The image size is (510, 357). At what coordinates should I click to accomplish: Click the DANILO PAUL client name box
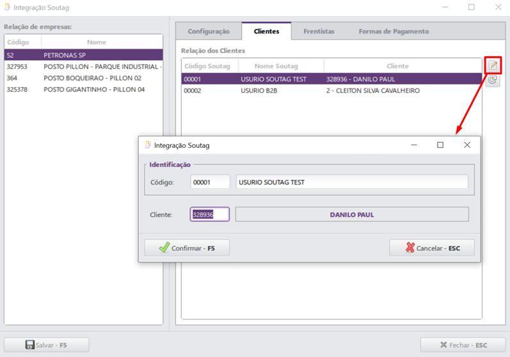tap(352, 214)
